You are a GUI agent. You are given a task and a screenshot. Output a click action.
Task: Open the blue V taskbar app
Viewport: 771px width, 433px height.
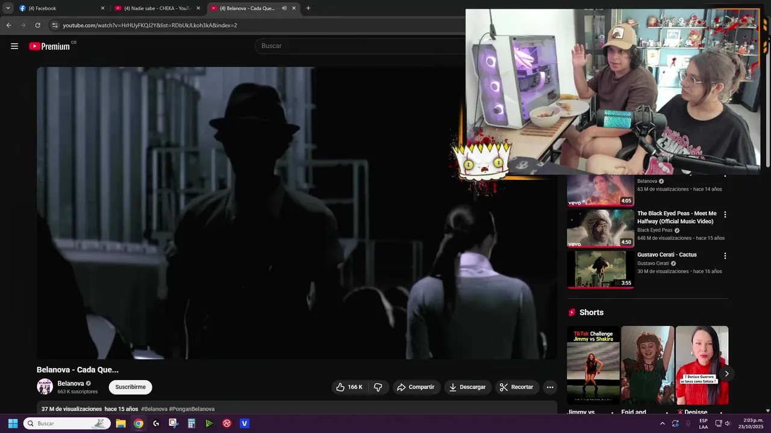click(245, 423)
